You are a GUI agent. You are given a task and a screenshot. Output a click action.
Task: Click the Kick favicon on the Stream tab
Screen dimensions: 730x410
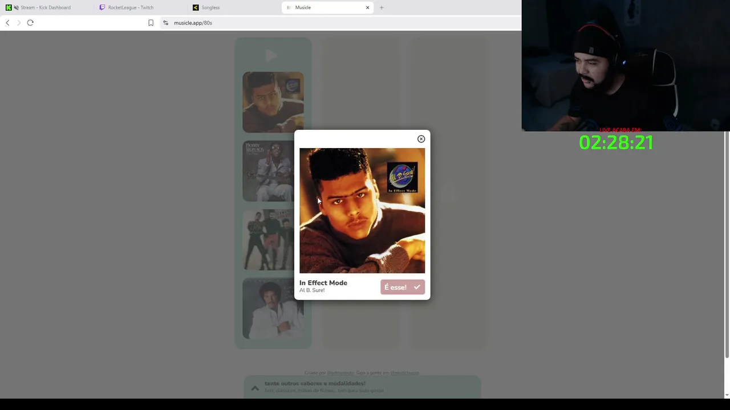[9, 7]
